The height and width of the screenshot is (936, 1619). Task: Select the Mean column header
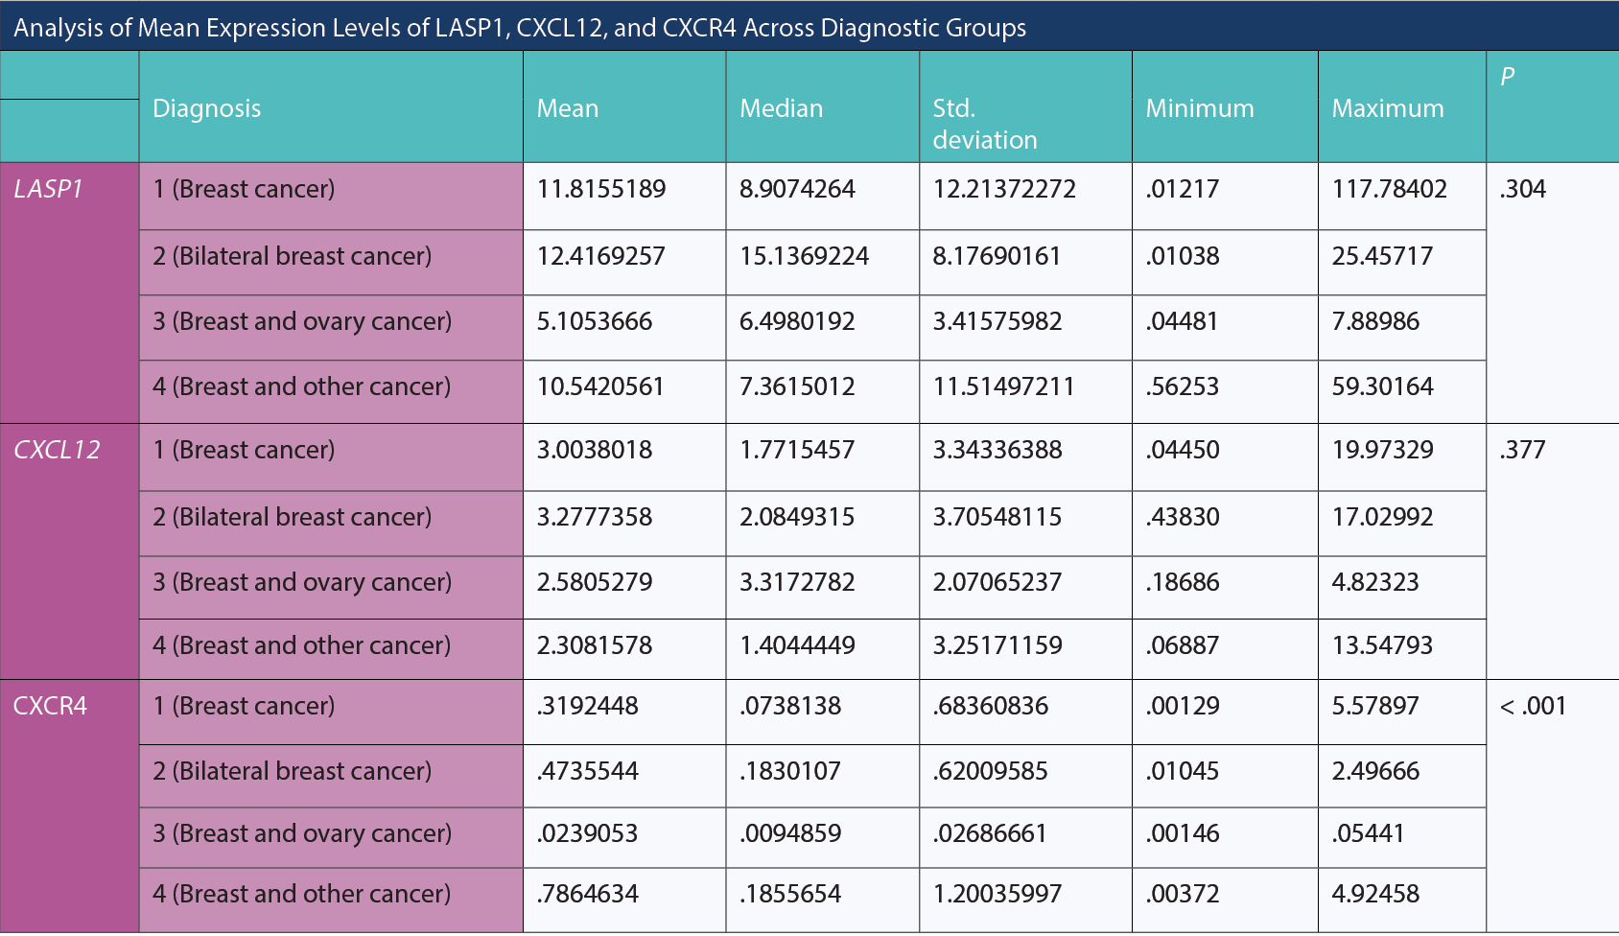568,108
